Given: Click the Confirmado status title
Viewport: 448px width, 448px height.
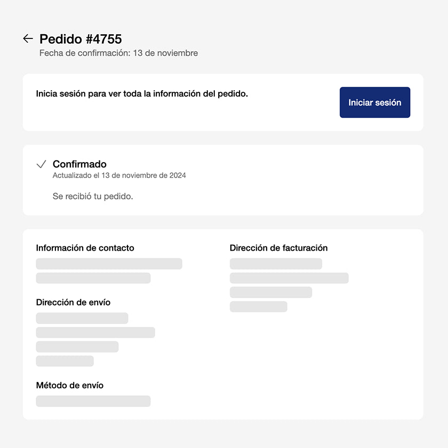Looking at the screenshot, I should 79,164.
